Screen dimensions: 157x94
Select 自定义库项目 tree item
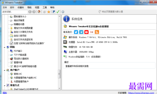[20, 36]
